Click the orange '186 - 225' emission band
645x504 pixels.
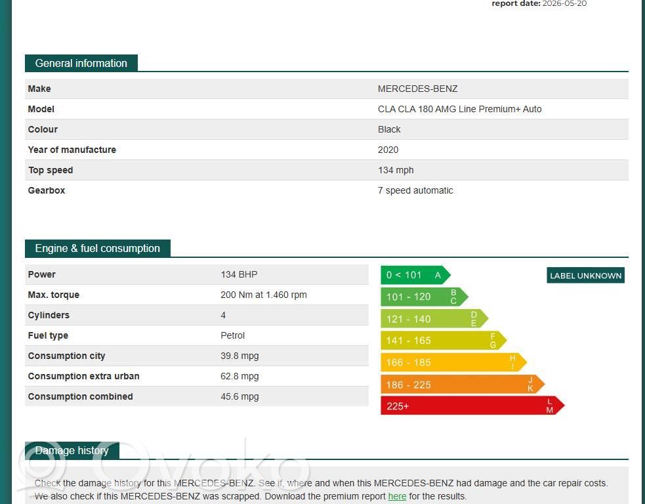[463, 385]
